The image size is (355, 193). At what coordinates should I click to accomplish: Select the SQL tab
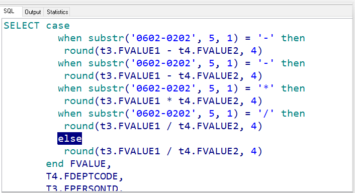(9, 12)
